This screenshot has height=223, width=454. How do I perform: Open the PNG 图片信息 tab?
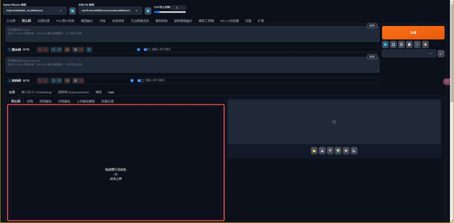coord(65,21)
